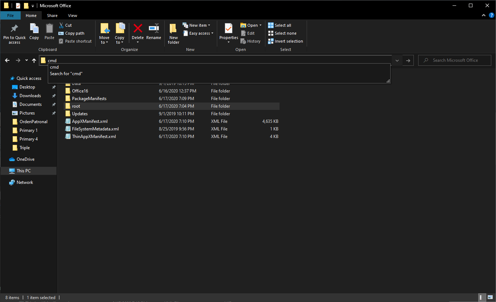Click the Back navigation arrow

[7, 60]
